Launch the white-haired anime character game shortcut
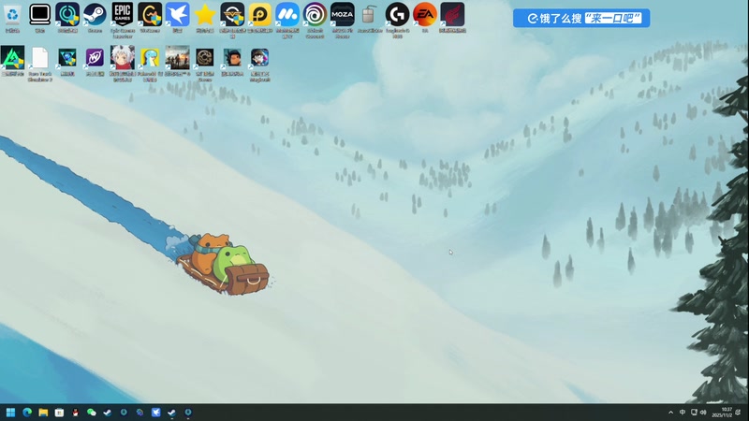749x421 pixels. pyautogui.click(x=123, y=64)
